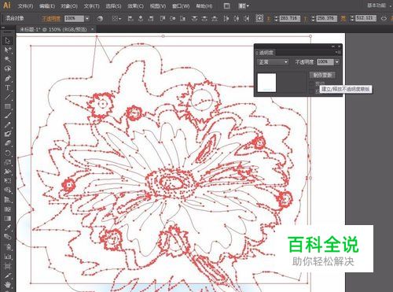Select the Blend tool
The image size is (393, 292).
[x=7, y=237]
